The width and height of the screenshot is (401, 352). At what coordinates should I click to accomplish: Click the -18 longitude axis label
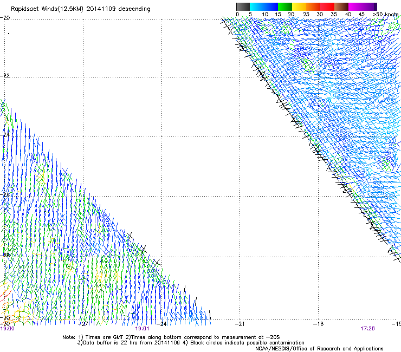[319, 324]
